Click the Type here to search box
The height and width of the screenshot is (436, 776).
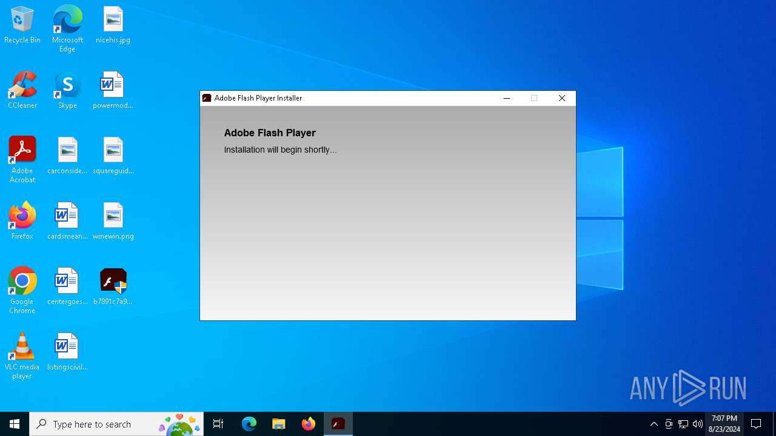pyautogui.click(x=116, y=424)
